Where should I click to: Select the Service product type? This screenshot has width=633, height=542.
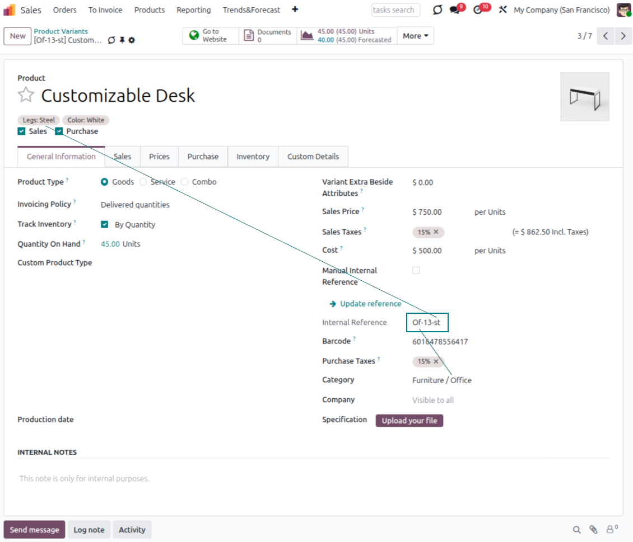(x=143, y=182)
